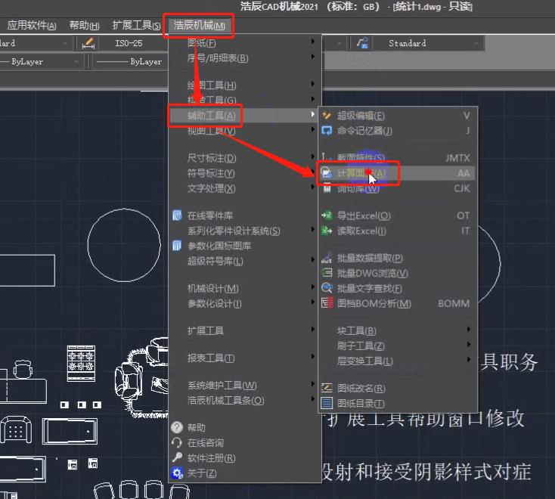Image resolution: width=555 pixels, height=499 pixels.
Task: Open the 词句库(W) phrase library
Action: coord(398,188)
